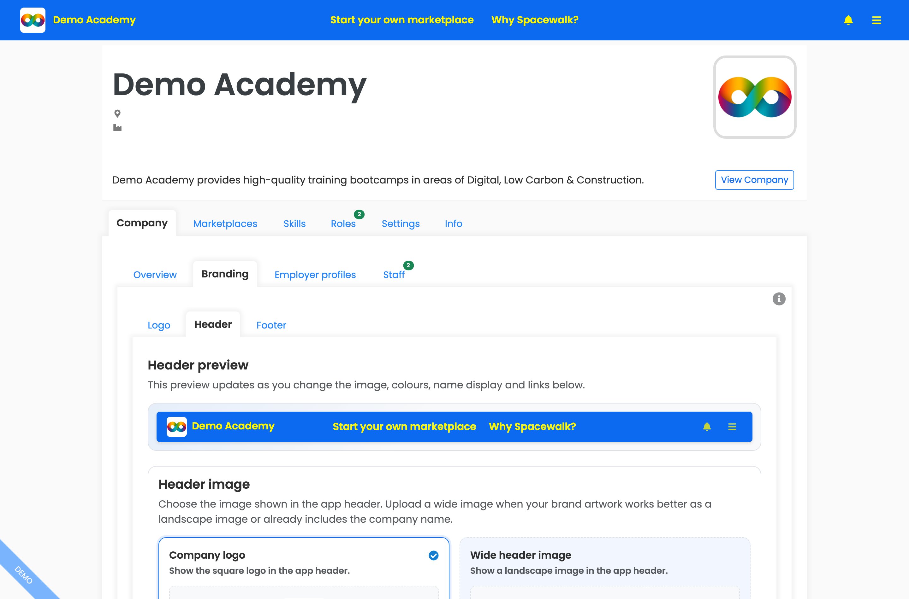Image resolution: width=909 pixels, height=599 pixels.
Task: Click the industry factory icon under company name
Action: pos(117,128)
